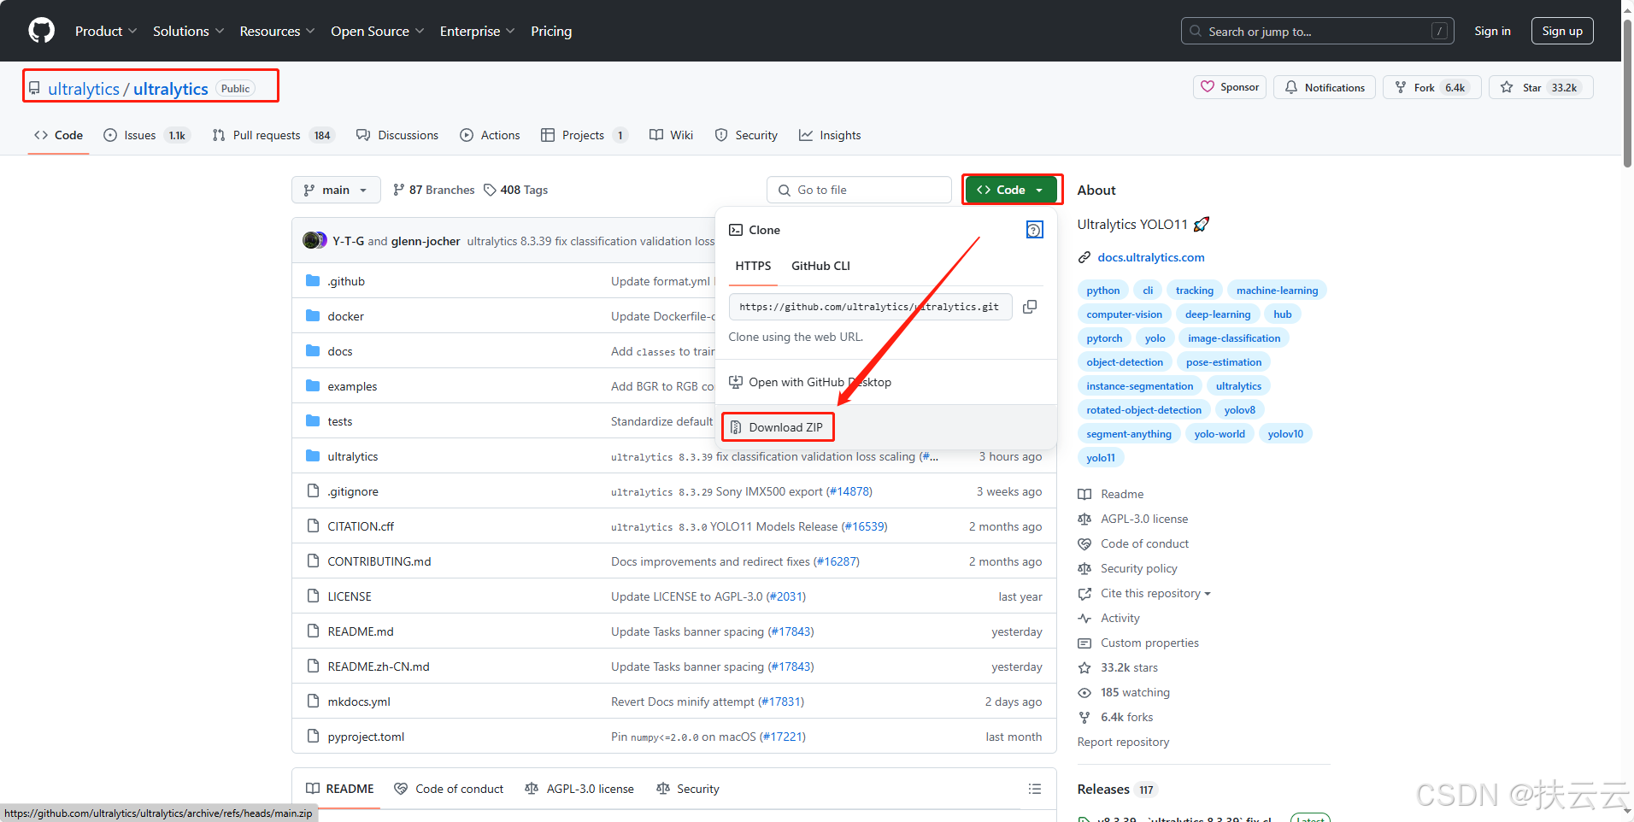Open the ultralytics owner link in repo title
1634x822 pixels.
pyautogui.click(x=84, y=89)
